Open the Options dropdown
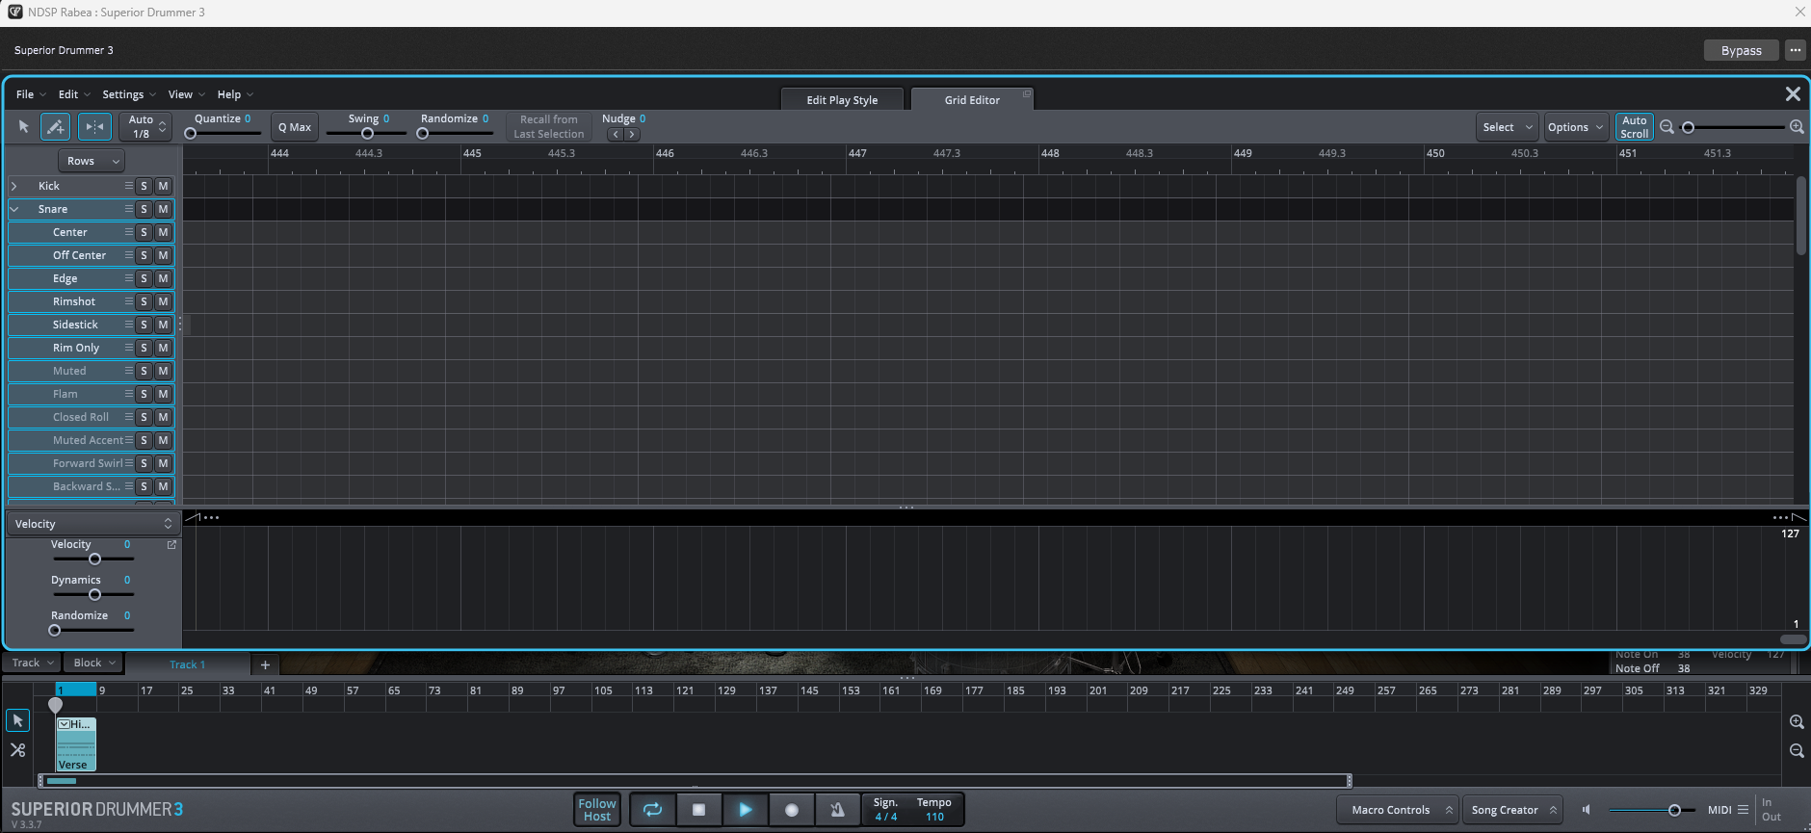This screenshot has width=1811, height=833. coord(1575,127)
